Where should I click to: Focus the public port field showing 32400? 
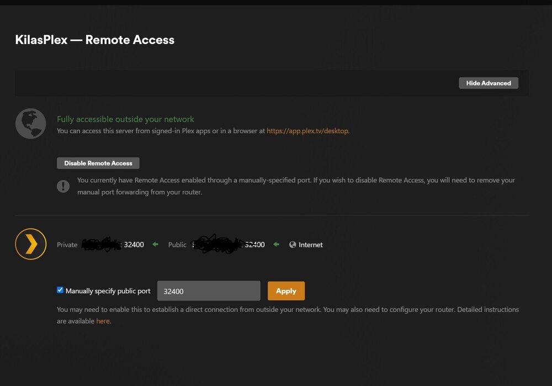pyautogui.click(x=209, y=291)
